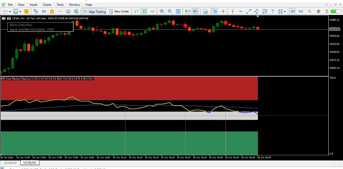Screen dimensions: 343x169
Task: Tile the chart windows with the grid icon
Action: click(178, 11)
